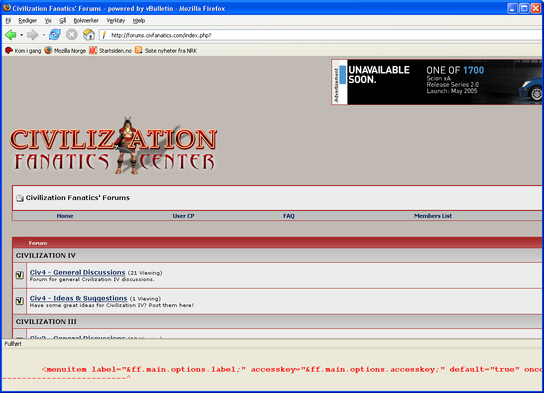
Task: Click the vertical Advertisement label
Action: (x=336, y=85)
